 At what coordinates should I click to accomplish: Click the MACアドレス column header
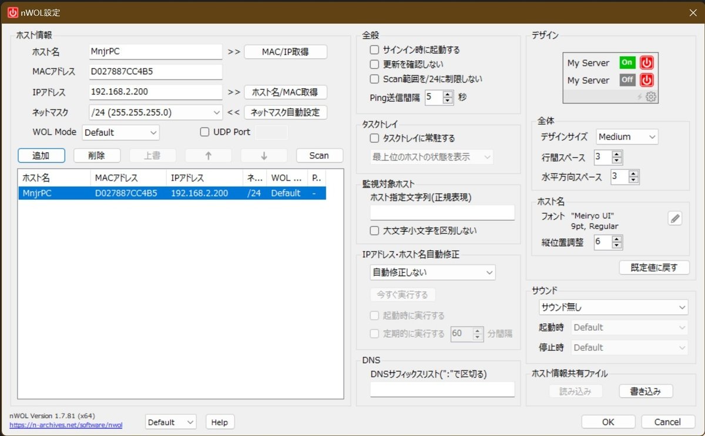(128, 177)
